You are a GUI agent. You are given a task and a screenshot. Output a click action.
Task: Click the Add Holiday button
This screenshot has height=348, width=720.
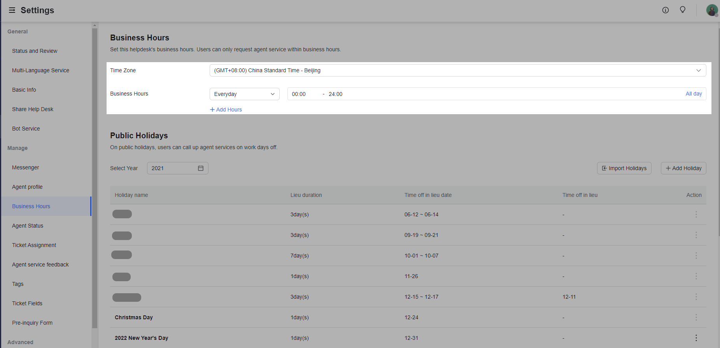[683, 168]
